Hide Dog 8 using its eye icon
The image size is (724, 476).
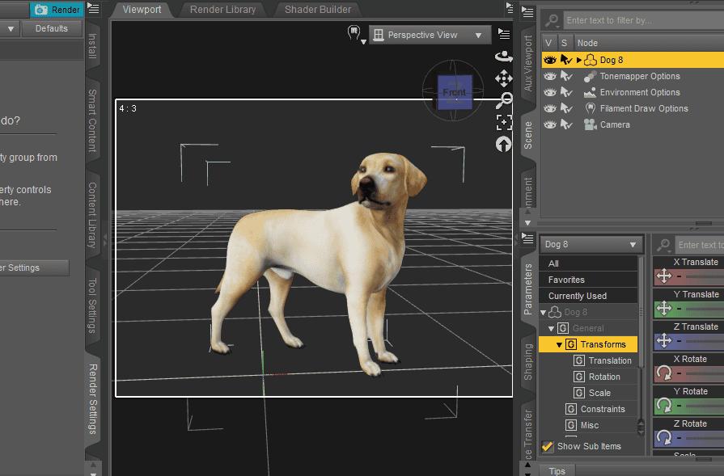(x=550, y=60)
